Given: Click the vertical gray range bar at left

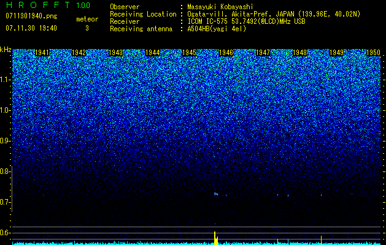Looking at the screenshot, I should pos(12,189).
